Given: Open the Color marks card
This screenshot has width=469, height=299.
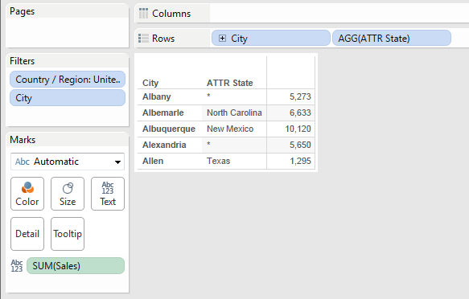Looking at the screenshot, I should (x=27, y=194).
